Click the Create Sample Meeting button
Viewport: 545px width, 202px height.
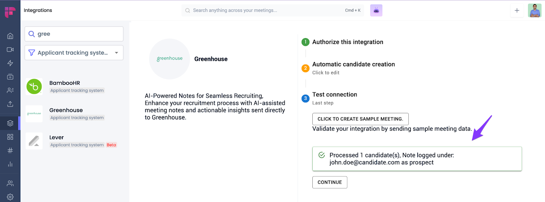tap(360, 119)
